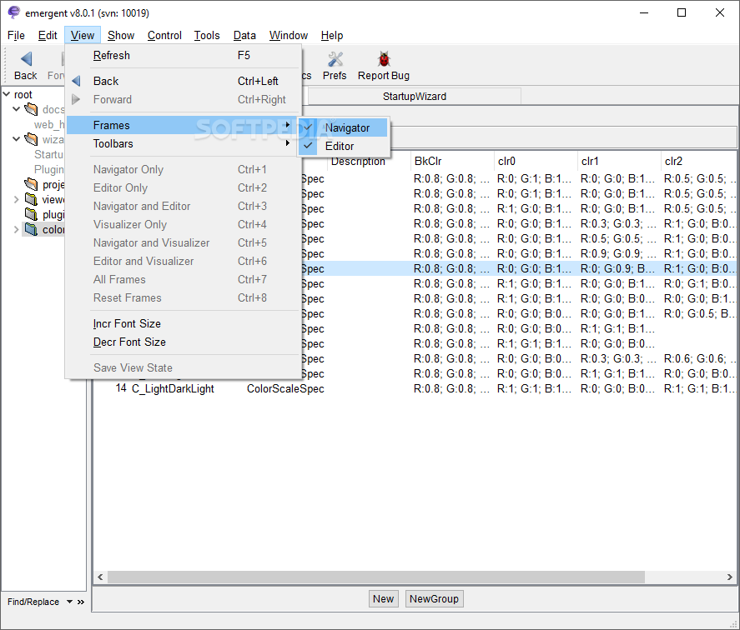The image size is (740, 630).
Task: Open the Control menu
Action: pos(164,35)
